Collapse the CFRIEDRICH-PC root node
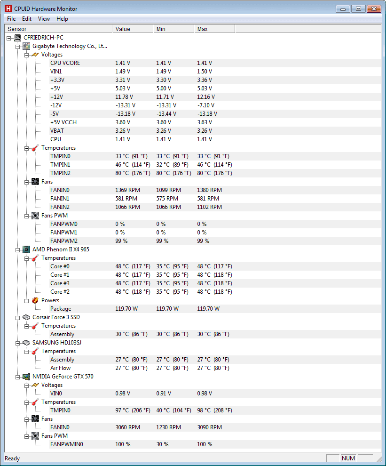The width and height of the screenshot is (386, 466). 9,38
